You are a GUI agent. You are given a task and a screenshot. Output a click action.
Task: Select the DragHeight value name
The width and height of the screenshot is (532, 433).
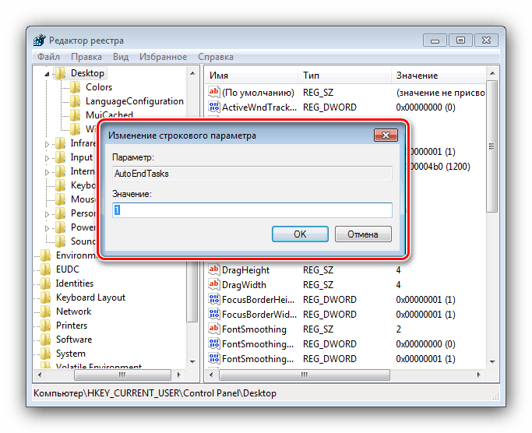(245, 270)
